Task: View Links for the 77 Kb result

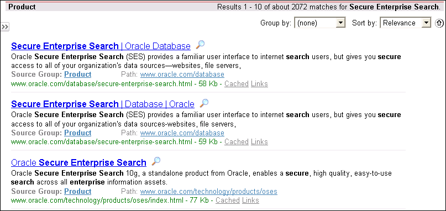Action: (x=250, y=200)
